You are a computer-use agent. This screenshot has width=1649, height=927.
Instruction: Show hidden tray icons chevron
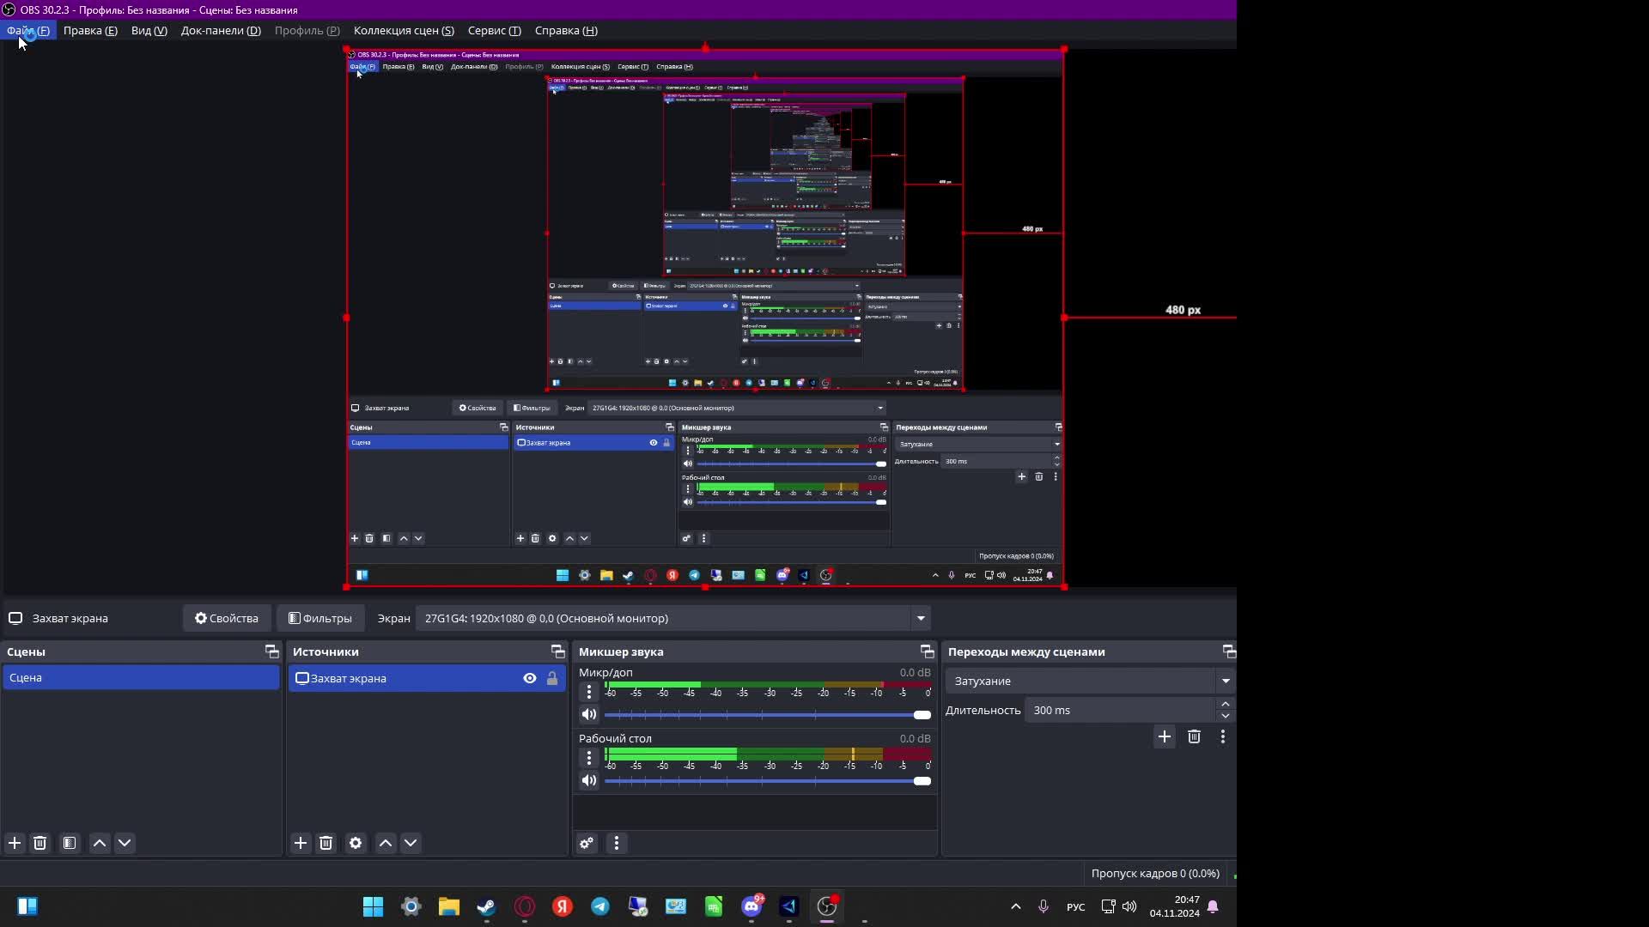coord(1016,906)
